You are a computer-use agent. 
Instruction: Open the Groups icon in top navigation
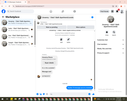point(75,11)
